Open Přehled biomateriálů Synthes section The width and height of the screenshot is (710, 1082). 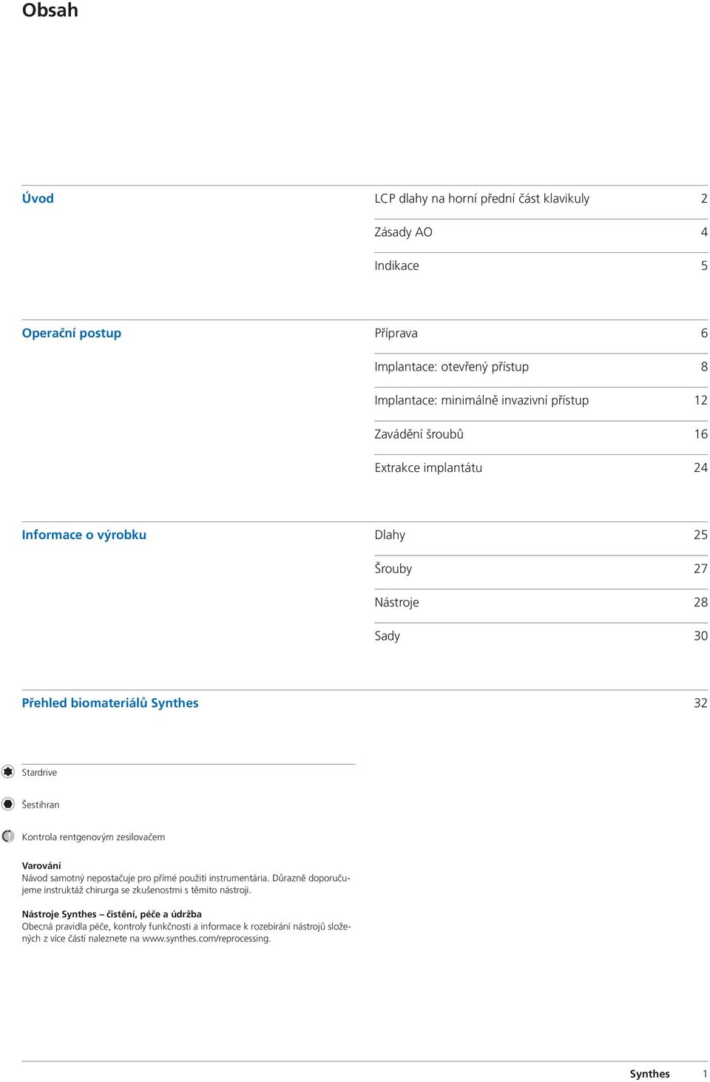point(110,703)
